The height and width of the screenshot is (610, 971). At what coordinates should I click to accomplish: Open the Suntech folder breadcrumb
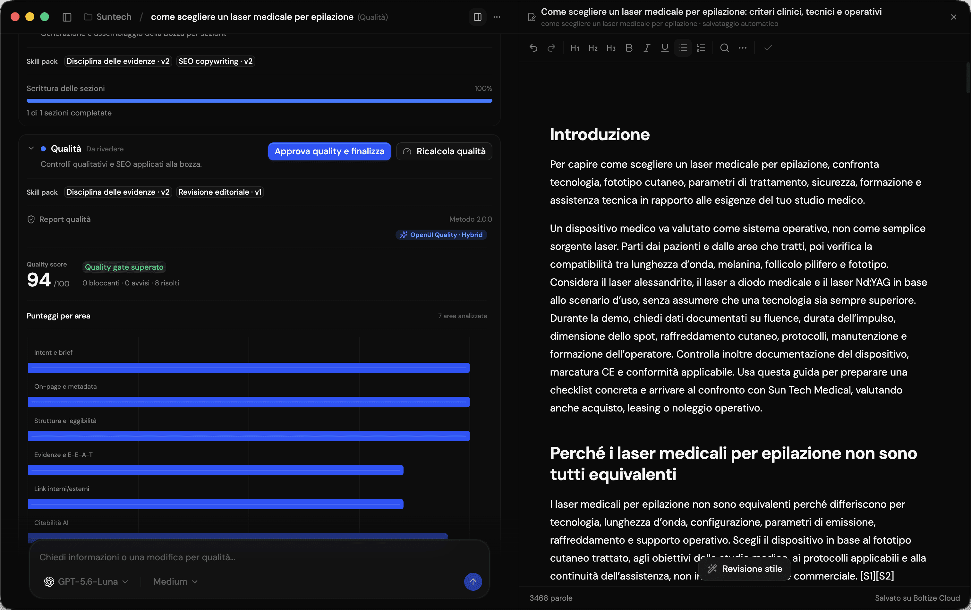click(108, 17)
